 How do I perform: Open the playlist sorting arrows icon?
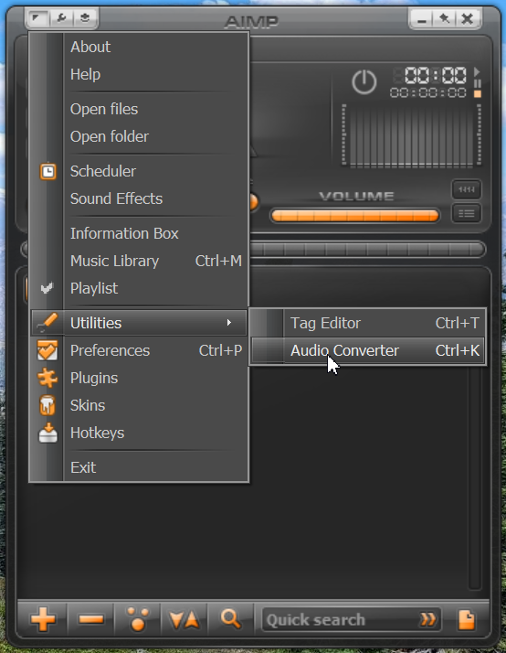point(184,619)
